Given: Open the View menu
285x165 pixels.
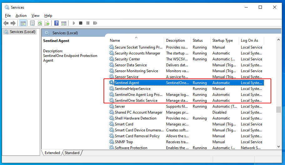Looking at the screenshot, I should [x=35, y=16].
